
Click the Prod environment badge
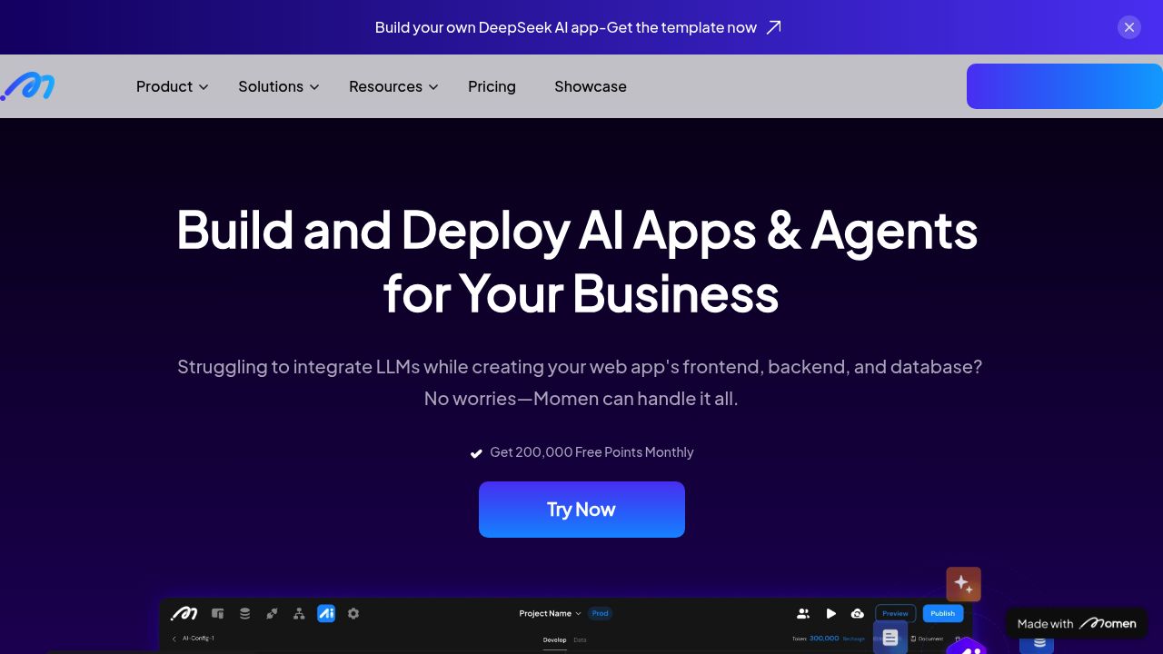(x=600, y=613)
